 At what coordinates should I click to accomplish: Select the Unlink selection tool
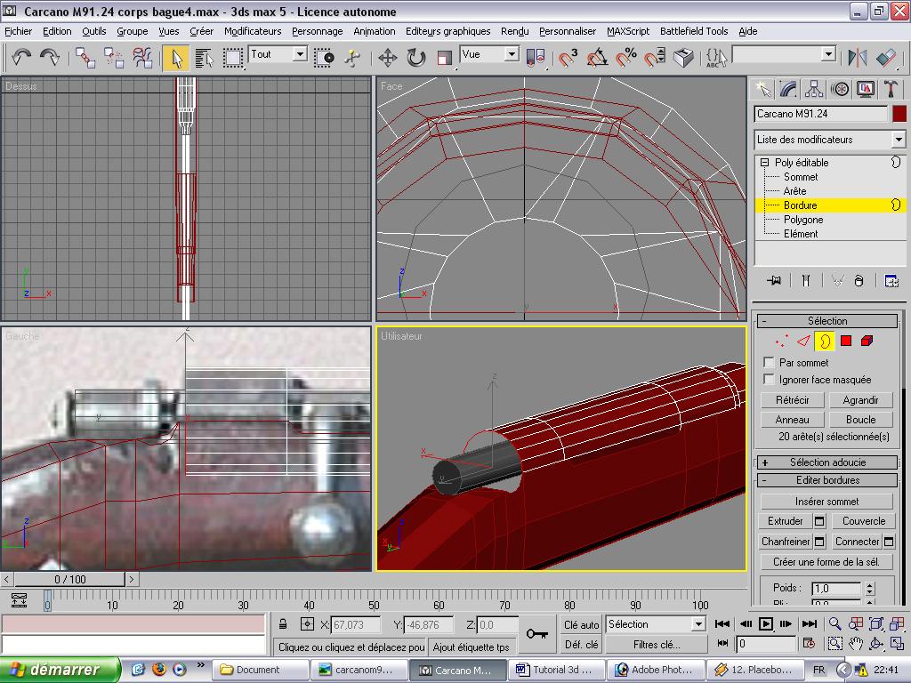click(114, 58)
